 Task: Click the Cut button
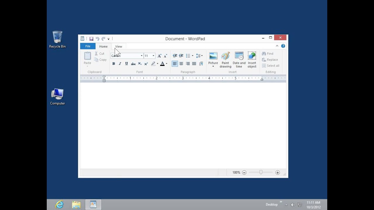pos(99,54)
